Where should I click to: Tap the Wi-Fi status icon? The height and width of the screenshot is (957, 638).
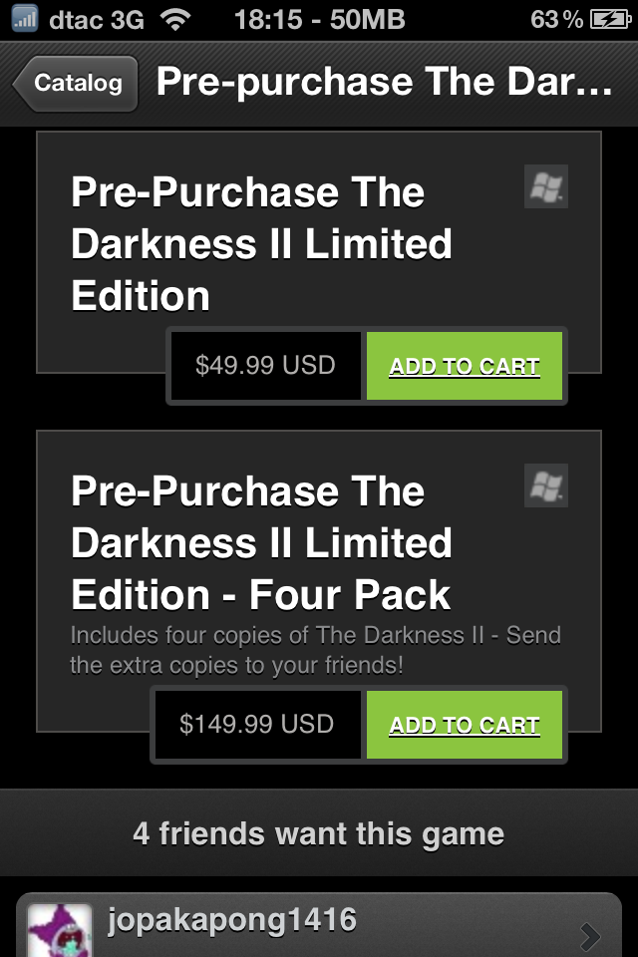click(176, 19)
